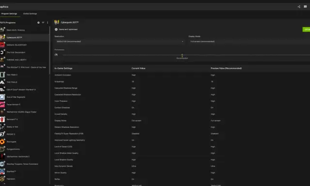Click the performance gauge icon left of slider
Screen dimensions: 310x186
coord(56,55)
